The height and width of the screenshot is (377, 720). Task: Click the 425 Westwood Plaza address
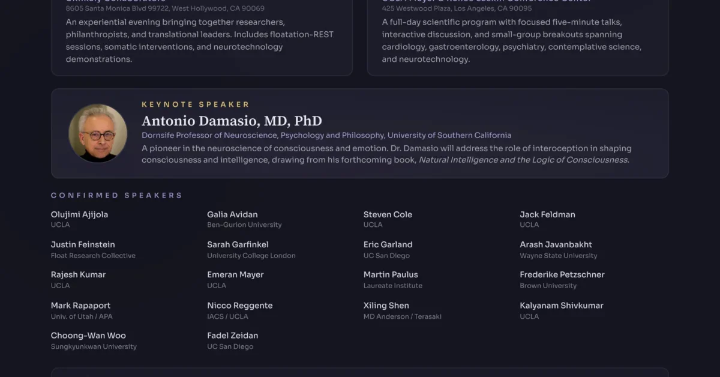click(x=457, y=8)
